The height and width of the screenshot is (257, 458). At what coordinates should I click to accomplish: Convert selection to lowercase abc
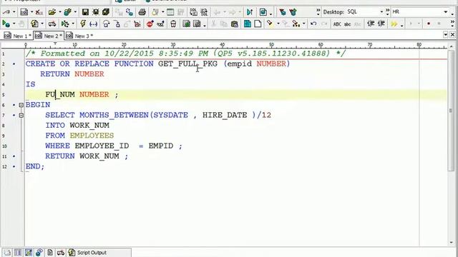pyautogui.click(x=347, y=24)
